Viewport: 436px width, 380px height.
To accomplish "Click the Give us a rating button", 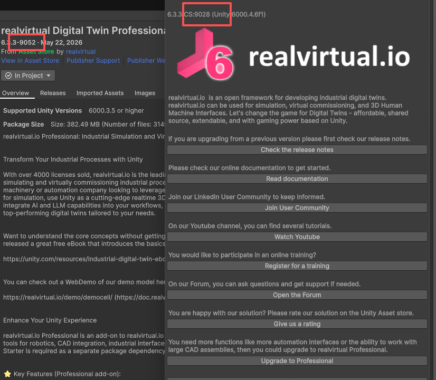I will click(297, 324).
